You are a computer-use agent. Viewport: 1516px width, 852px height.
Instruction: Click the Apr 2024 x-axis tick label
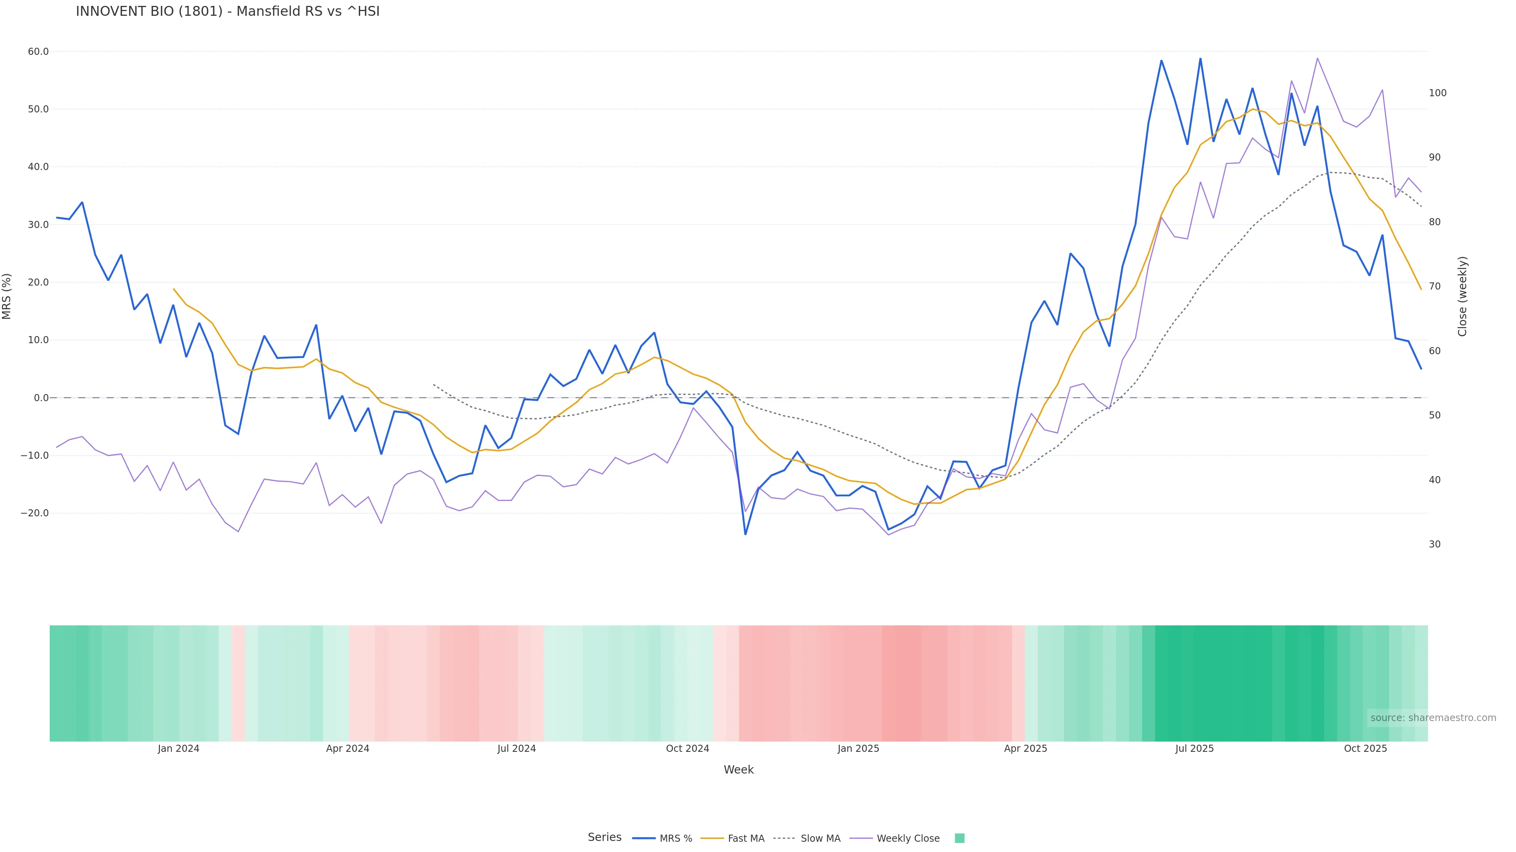coord(348,749)
